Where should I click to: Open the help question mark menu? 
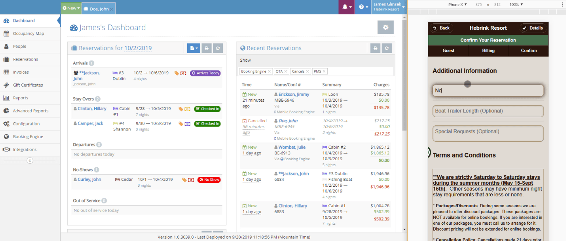(363, 7)
